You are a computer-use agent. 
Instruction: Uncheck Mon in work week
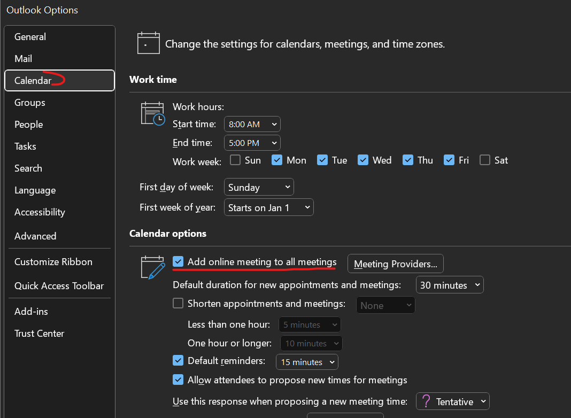pyautogui.click(x=277, y=160)
